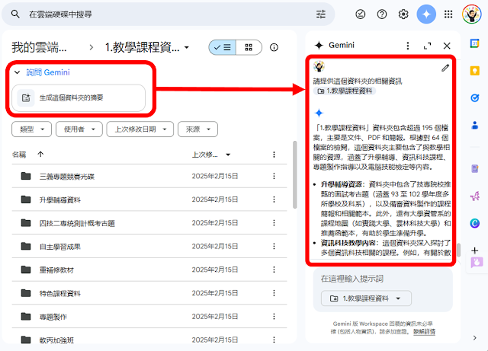Open Google Keep in side panel
This screenshot has width=488, height=351.
474,71
